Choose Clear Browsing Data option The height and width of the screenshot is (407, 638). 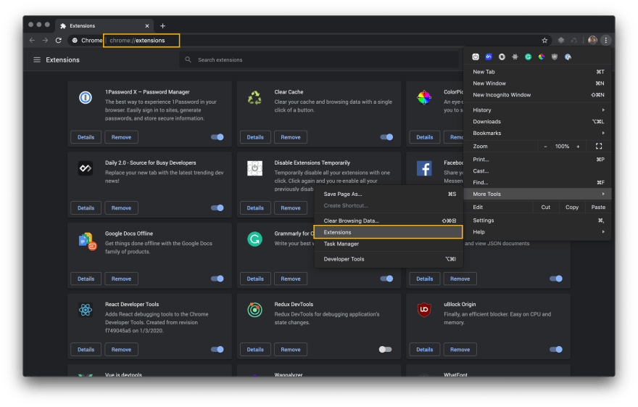[x=388, y=221]
